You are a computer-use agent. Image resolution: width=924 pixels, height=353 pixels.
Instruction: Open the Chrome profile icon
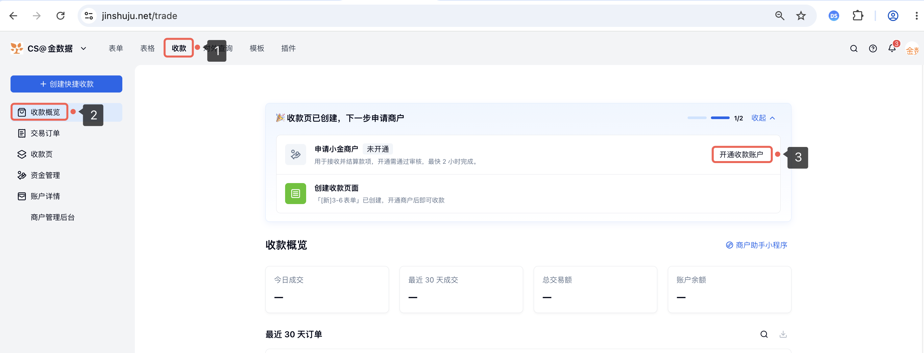[x=892, y=16]
